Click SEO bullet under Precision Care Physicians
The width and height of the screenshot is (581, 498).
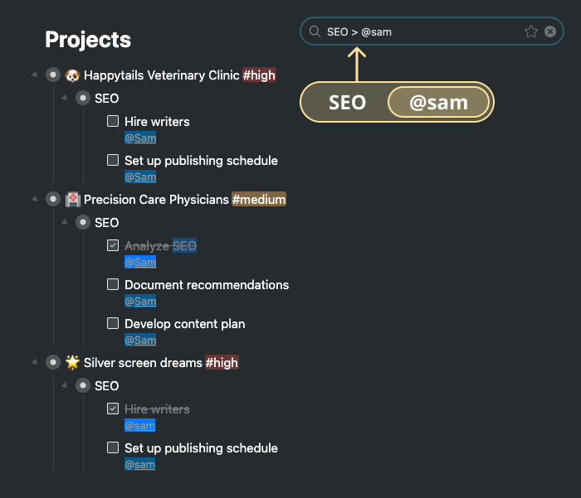tap(83, 222)
